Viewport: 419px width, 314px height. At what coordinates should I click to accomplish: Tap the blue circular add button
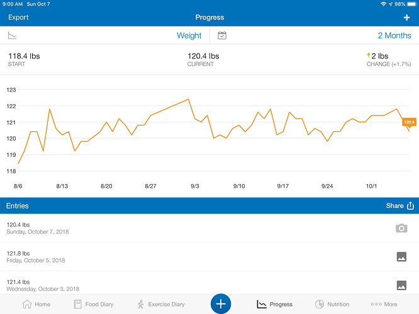point(221,304)
